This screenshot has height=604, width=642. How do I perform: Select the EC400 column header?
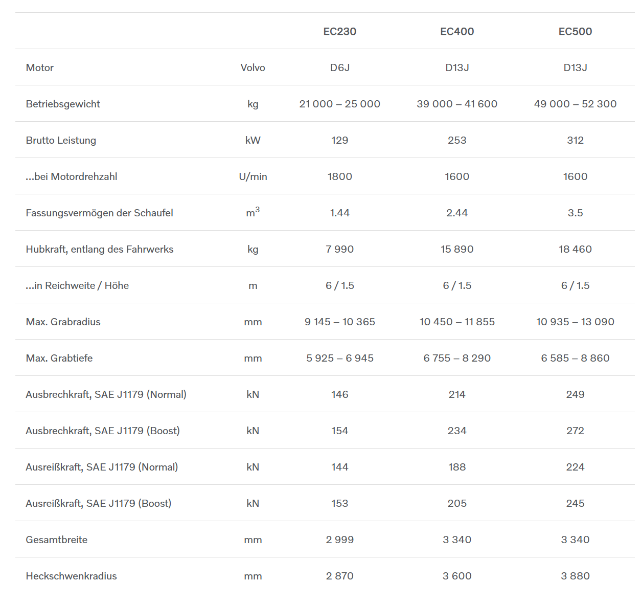[x=457, y=31]
